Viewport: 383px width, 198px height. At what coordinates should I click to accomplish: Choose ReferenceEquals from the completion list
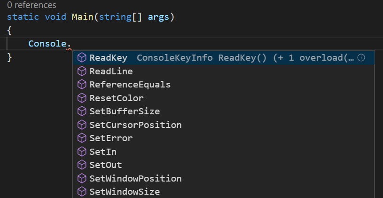coord(224,85)
